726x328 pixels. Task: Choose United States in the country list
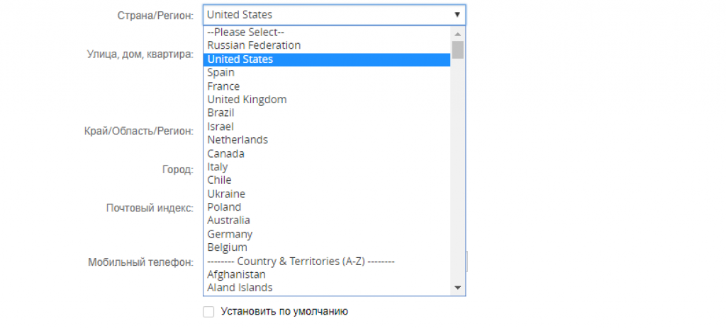(x=240, y=59)
